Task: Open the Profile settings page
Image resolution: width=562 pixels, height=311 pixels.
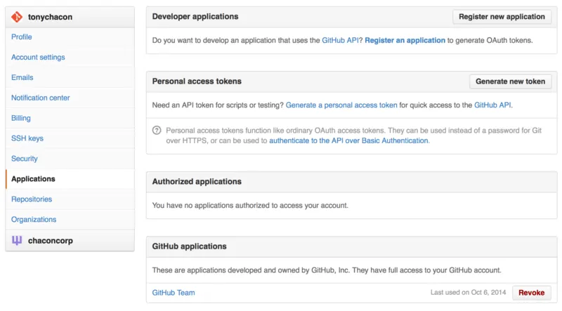Action: coord(22,37)
